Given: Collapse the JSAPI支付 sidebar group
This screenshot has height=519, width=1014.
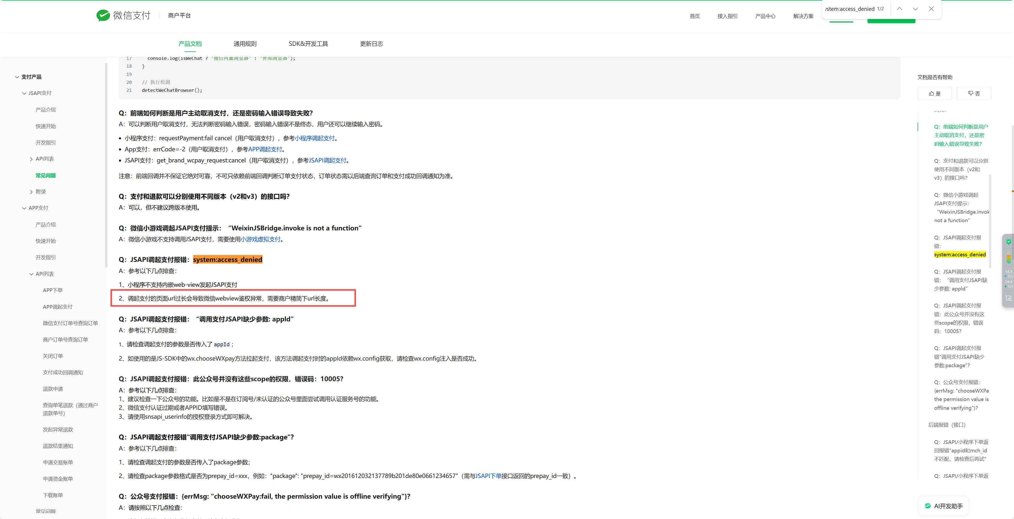Looking at the screenshot, I should [x=24, y=94].
